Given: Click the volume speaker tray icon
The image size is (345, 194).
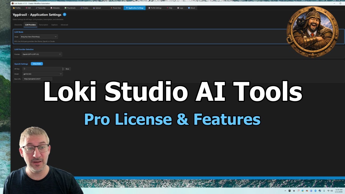Looking at the screenshot, I should [332, 191].
